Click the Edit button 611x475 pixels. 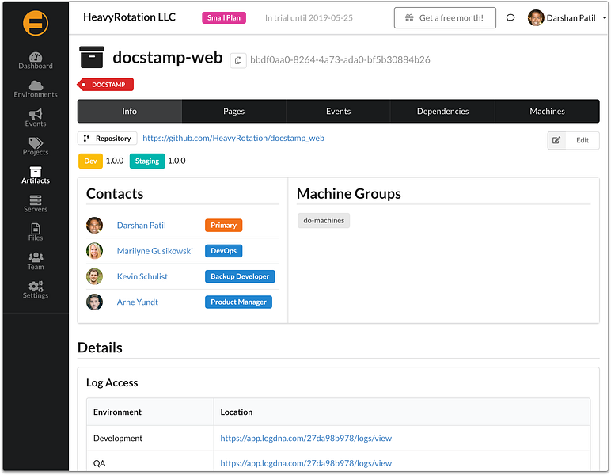point(573,140)
